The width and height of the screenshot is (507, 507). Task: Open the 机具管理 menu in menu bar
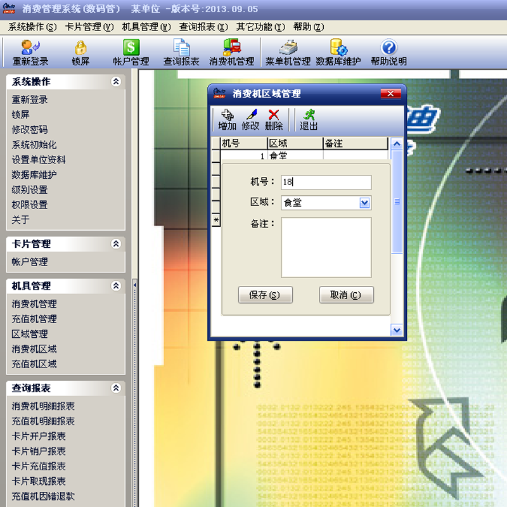click(146, 27)
